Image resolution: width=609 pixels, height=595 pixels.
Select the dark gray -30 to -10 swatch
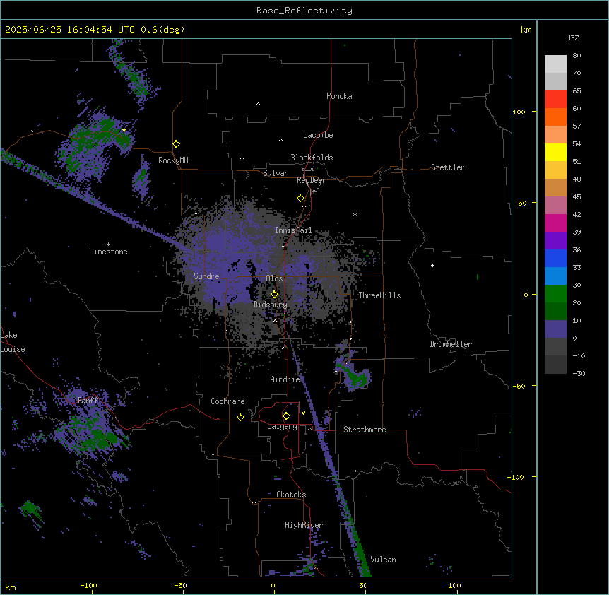[555, 365]
